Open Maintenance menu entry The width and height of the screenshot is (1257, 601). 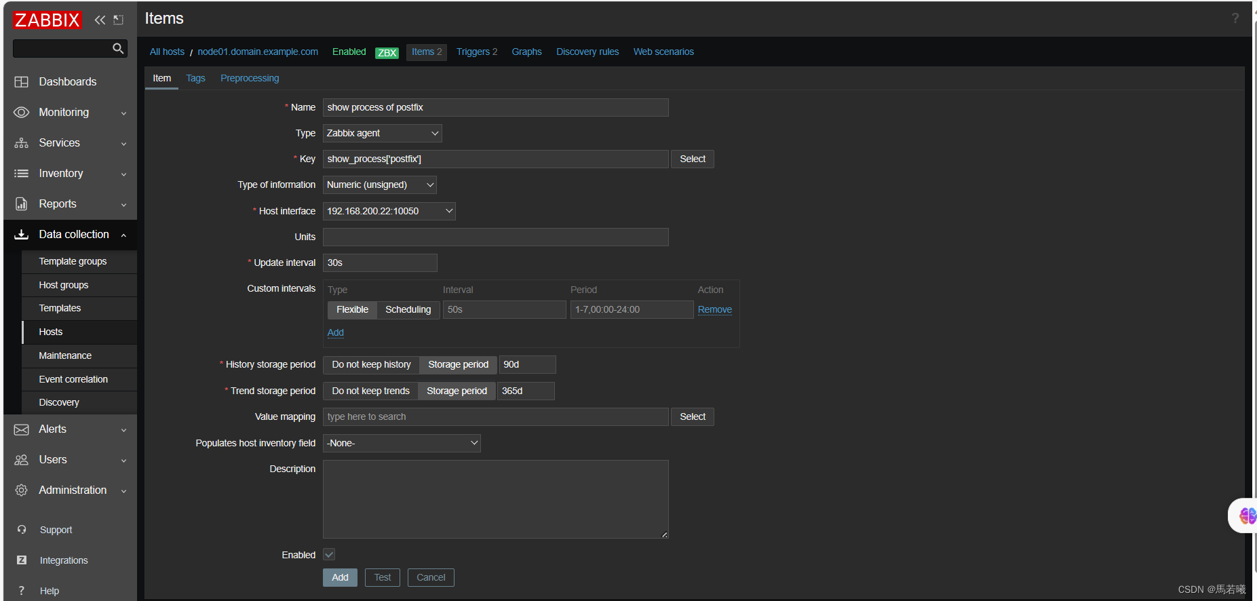tap(79, 355)
